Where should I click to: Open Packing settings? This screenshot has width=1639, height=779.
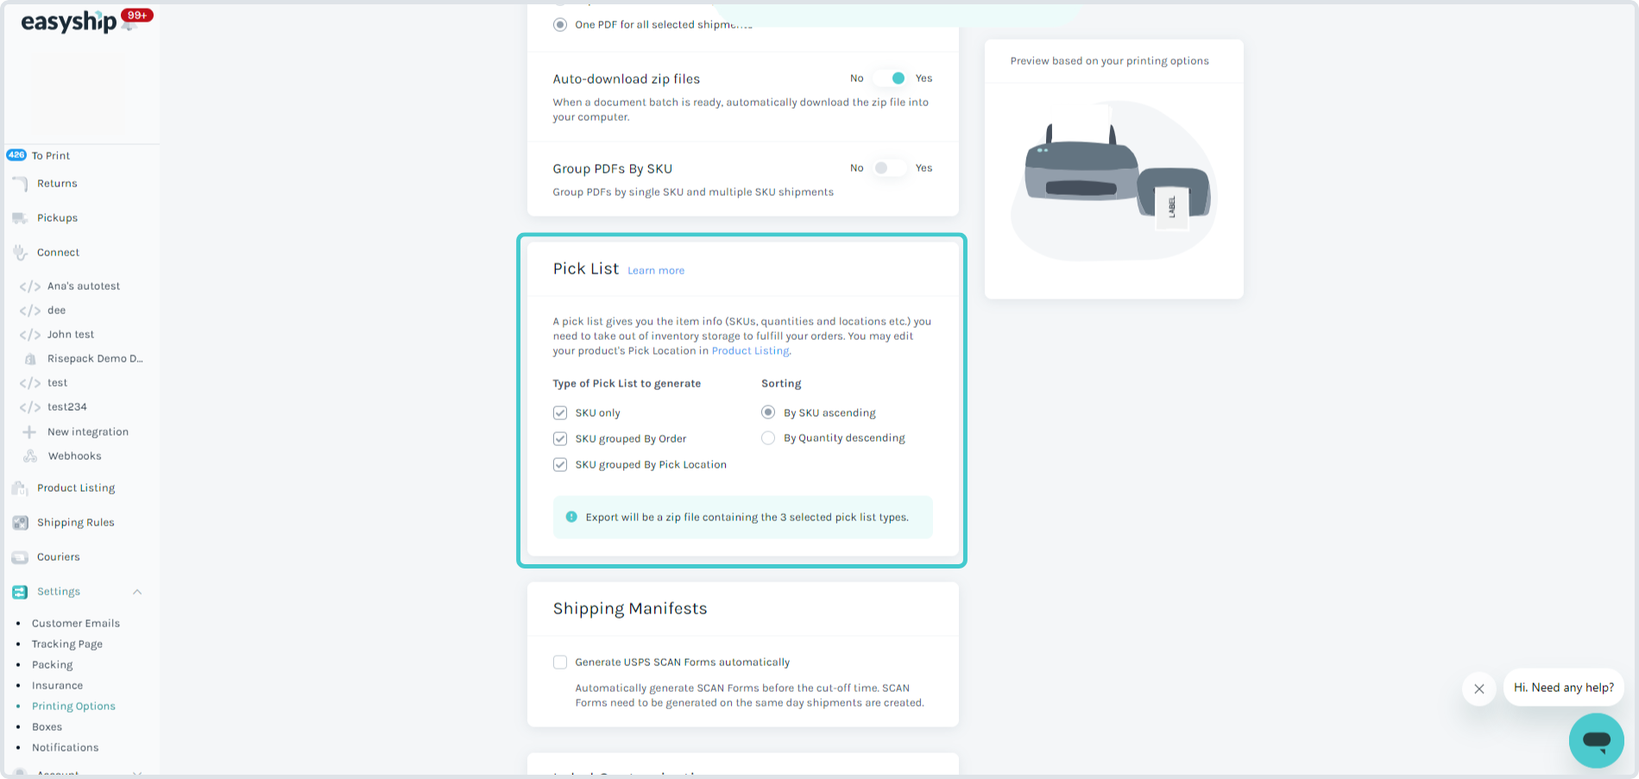coord(53,665)
